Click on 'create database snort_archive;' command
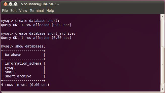165x93 pixels. (x=38, y=34)
